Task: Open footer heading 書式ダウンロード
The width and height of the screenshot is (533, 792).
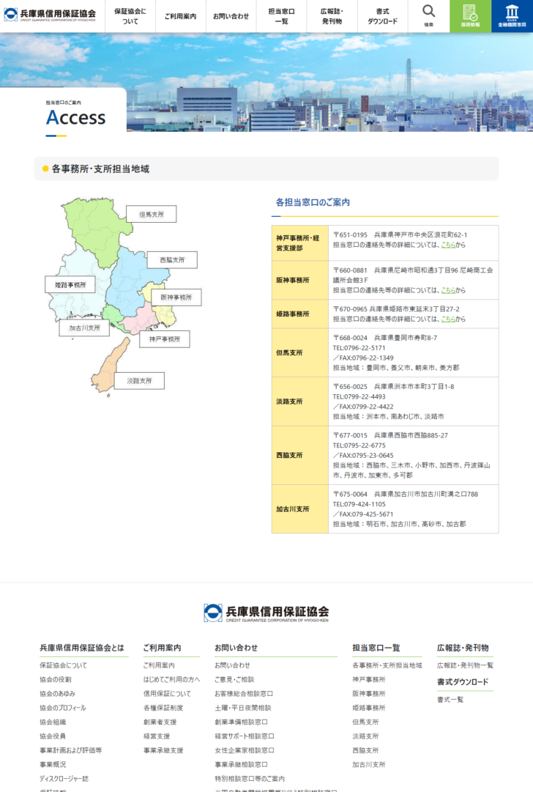Action: (463, 682)
